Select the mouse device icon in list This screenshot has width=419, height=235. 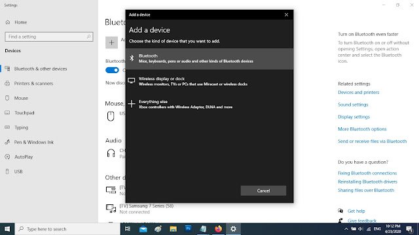tap(111, 116)
